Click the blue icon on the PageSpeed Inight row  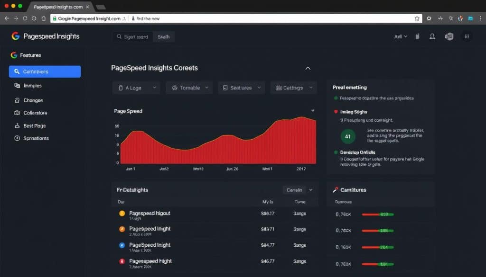tap(122, 245)
